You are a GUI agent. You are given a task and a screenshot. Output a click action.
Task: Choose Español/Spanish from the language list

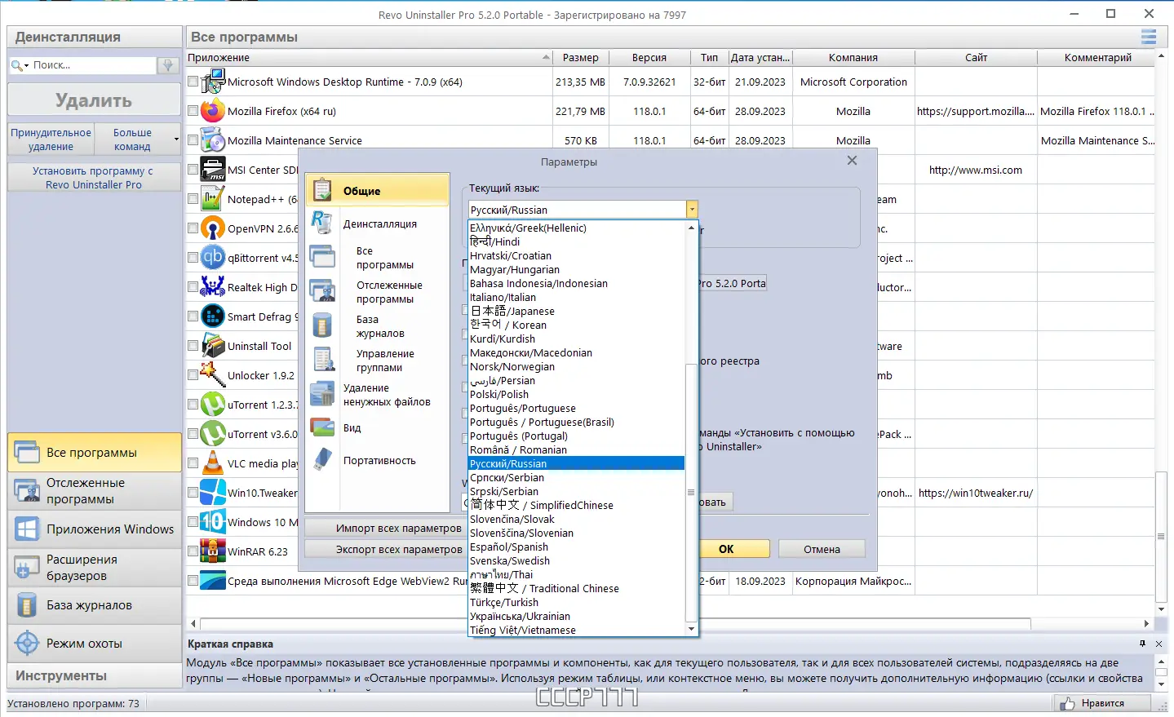(x=576, y=547)
